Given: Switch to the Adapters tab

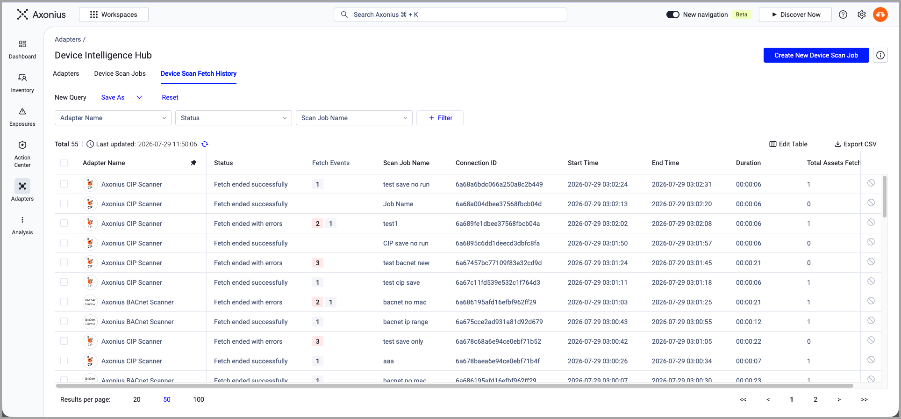Looking at the screenshot, I should [x=66, y=73].
